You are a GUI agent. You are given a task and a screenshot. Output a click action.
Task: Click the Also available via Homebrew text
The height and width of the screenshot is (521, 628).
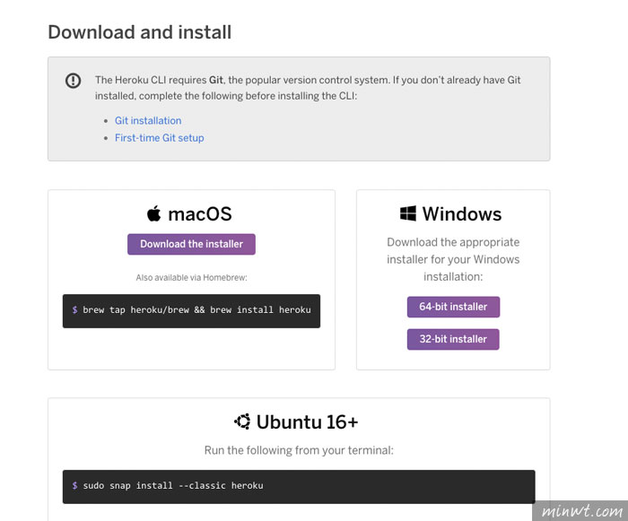(x=191, y=277)
